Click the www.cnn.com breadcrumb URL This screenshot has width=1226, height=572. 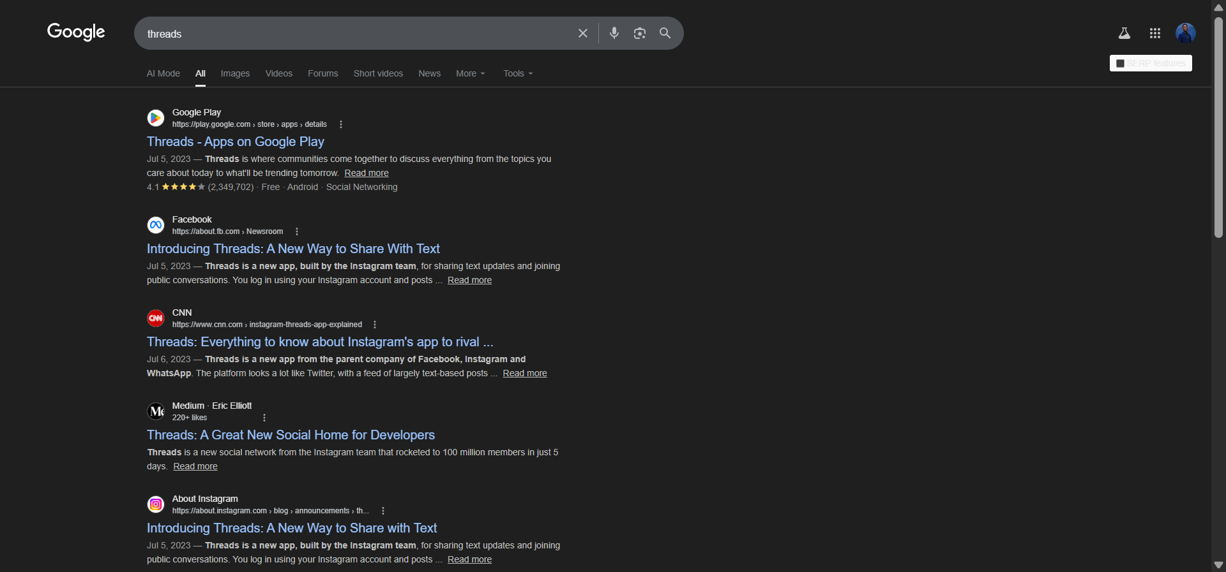[267, 325]
